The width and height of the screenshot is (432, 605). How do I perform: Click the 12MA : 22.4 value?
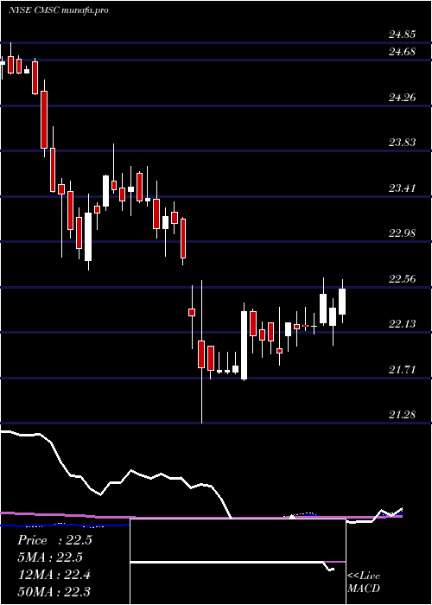tap(54, 575)
